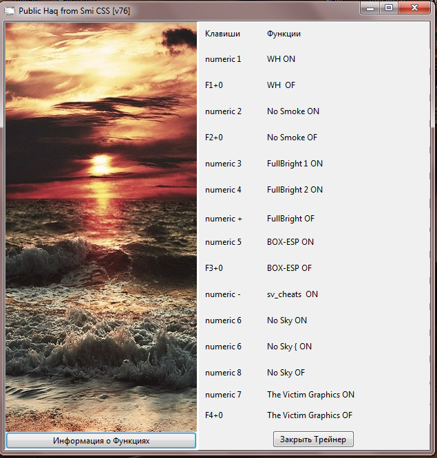Click the FullBright 2 ON text
The image size is (437, 458).
[295, 190]
